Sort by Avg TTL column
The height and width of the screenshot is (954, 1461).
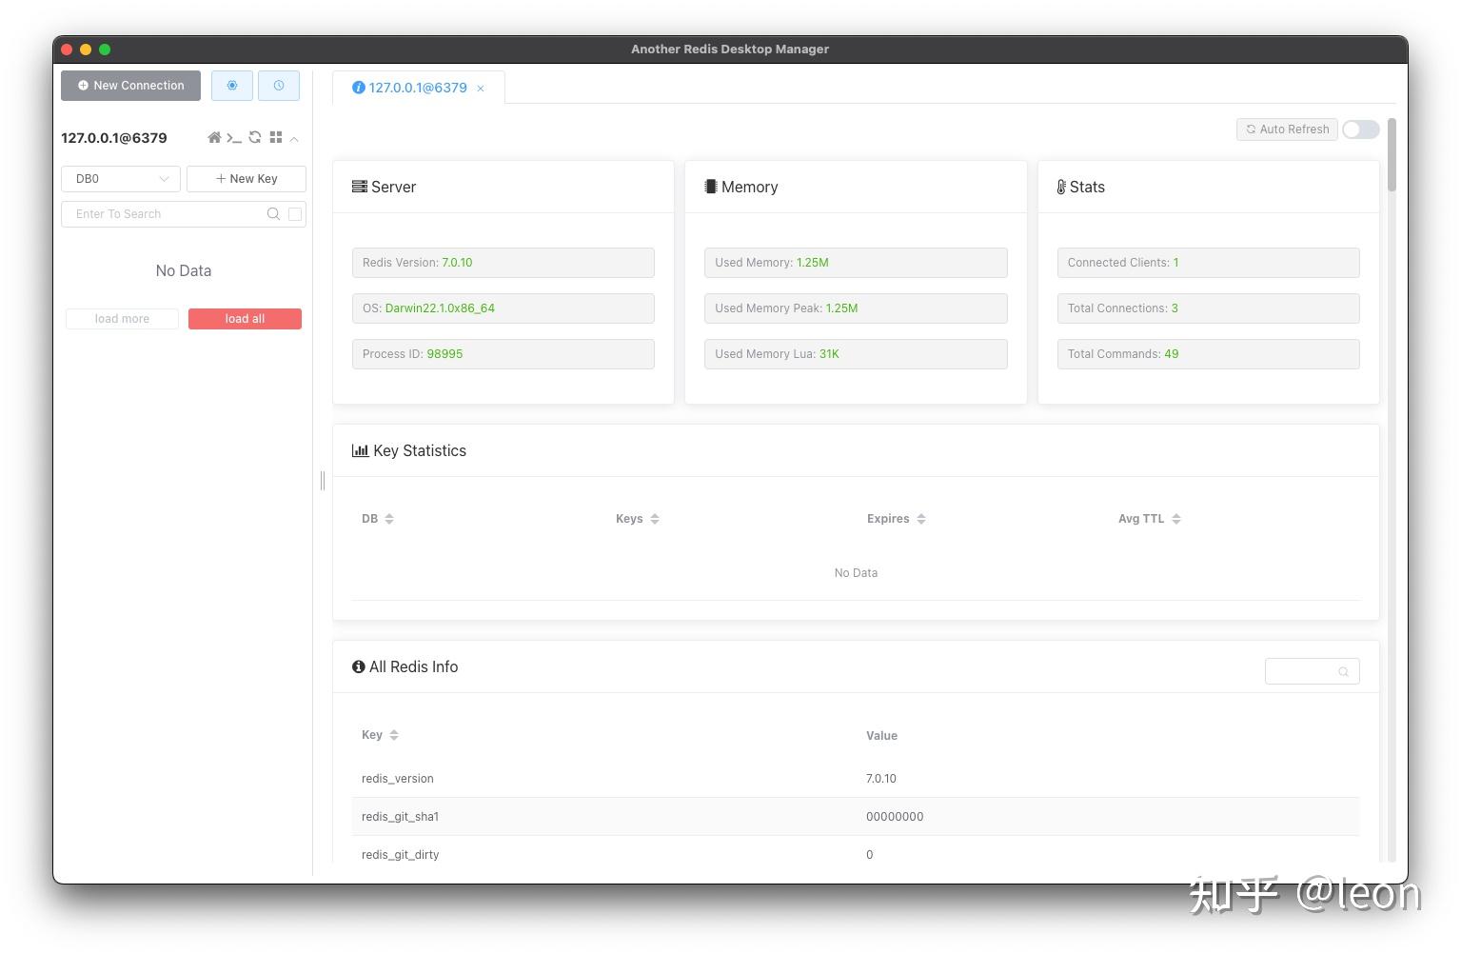[1150, 519]
